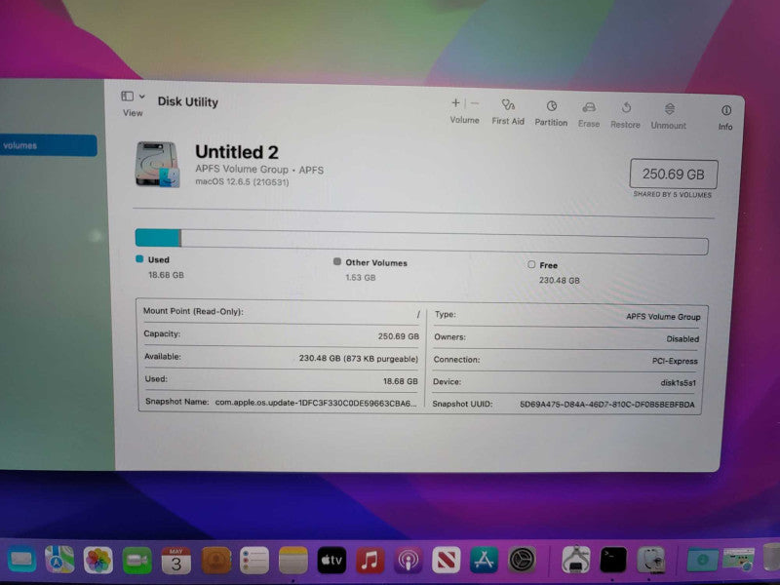Click the blue used segment of the storage bar

coord(158,238)
